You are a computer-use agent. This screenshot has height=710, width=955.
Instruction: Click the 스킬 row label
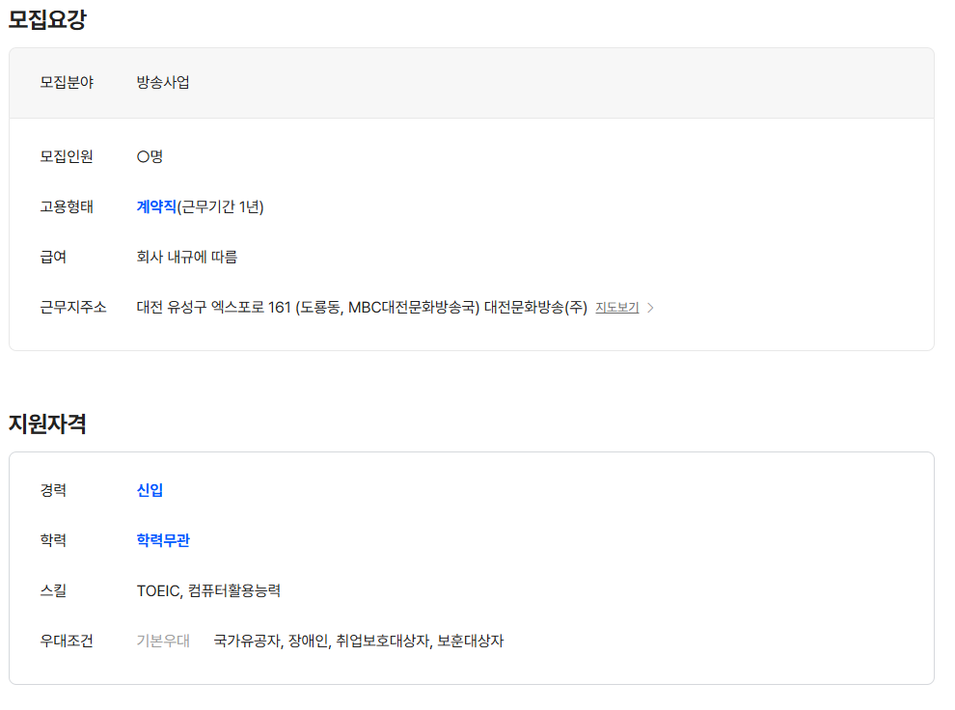(x=53, y=590)
